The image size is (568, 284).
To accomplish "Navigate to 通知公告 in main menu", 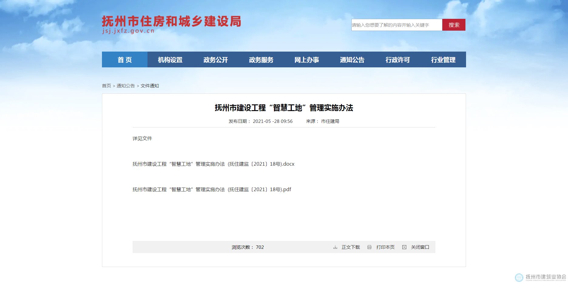I will pyautogui.click(x=352, y=60).
